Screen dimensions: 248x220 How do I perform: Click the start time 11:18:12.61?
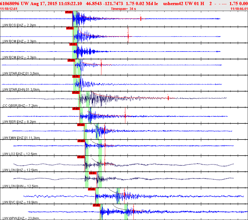pos(9,9)
